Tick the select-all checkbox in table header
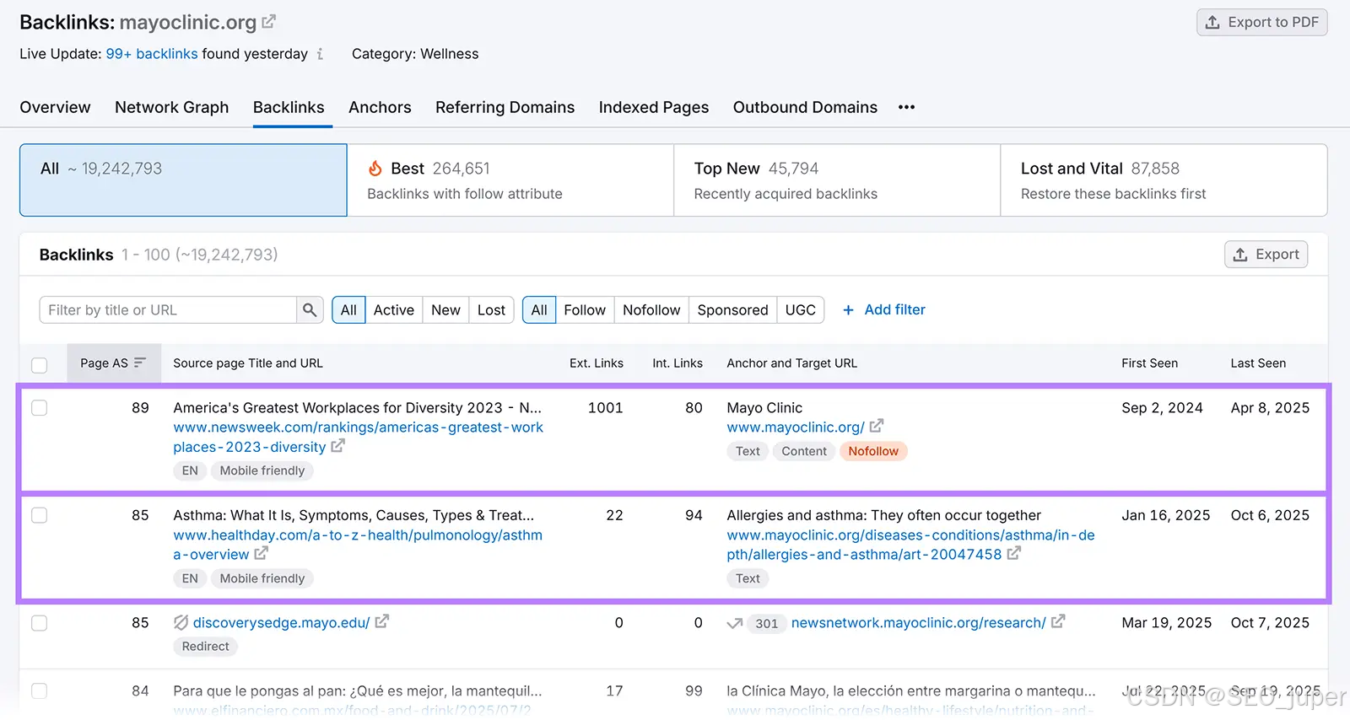 (x=40, y=365)
